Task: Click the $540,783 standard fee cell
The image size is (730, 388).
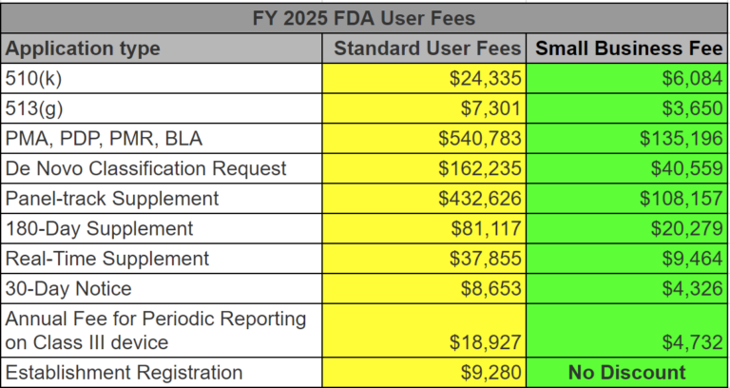Action: coord(479,139)
